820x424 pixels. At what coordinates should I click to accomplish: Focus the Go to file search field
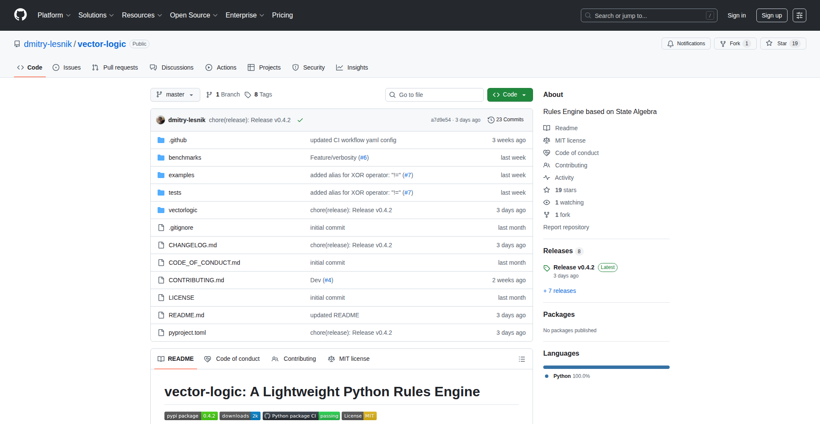point(434,95)
